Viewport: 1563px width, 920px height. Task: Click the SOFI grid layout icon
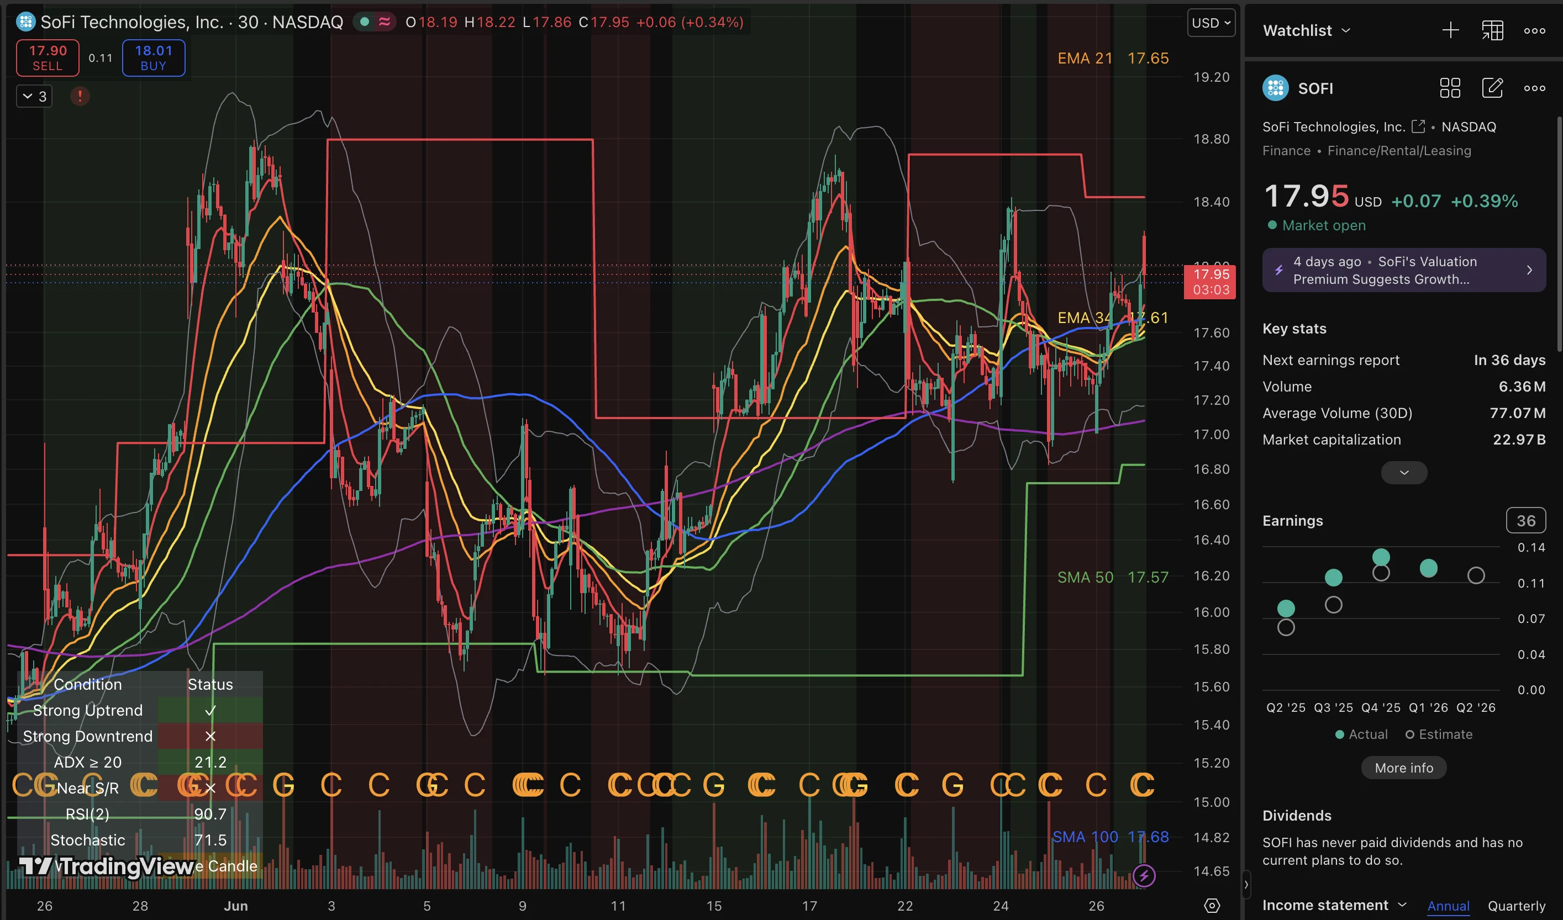[1450, 88]
